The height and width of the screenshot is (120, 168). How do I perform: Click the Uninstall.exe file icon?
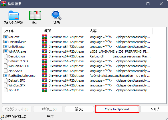click(6, 42)
